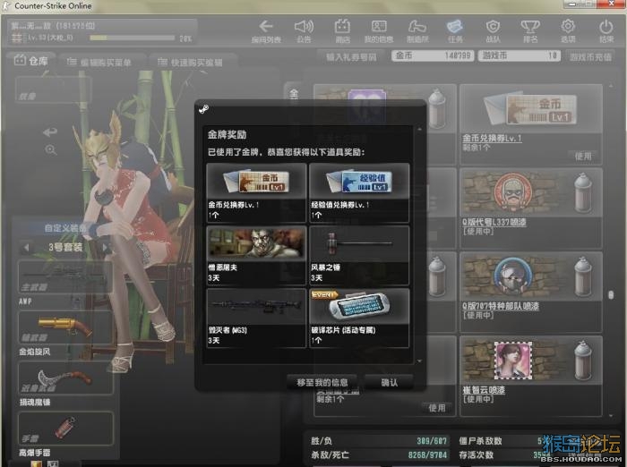Previous loadout arrow left of 3号套装

click(x=26, y=248)
